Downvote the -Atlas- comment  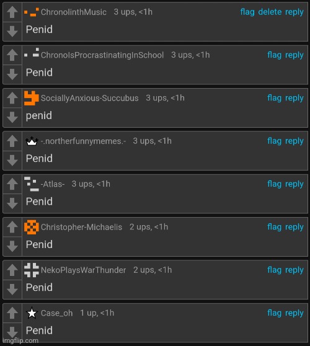(12, 203)
